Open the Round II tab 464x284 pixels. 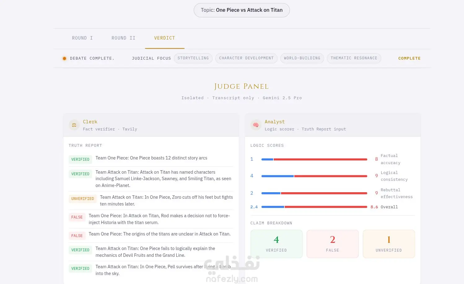click(x=124, y=38)
